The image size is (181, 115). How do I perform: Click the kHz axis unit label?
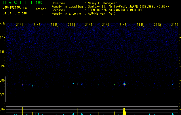(x=3, y=23)
